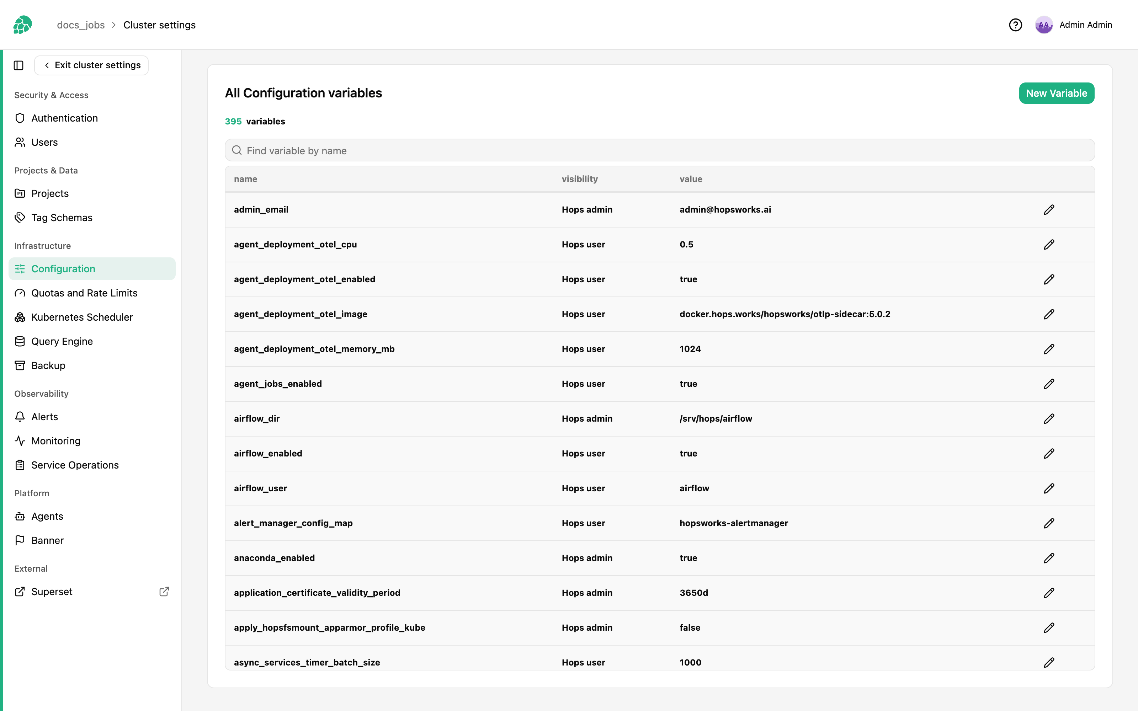Collapse the sidebar panel icon
1138x711 pixels.
pos(19,65)
